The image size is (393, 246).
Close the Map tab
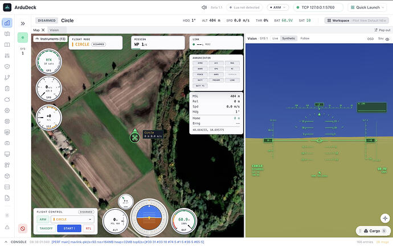tap(43, 30)
